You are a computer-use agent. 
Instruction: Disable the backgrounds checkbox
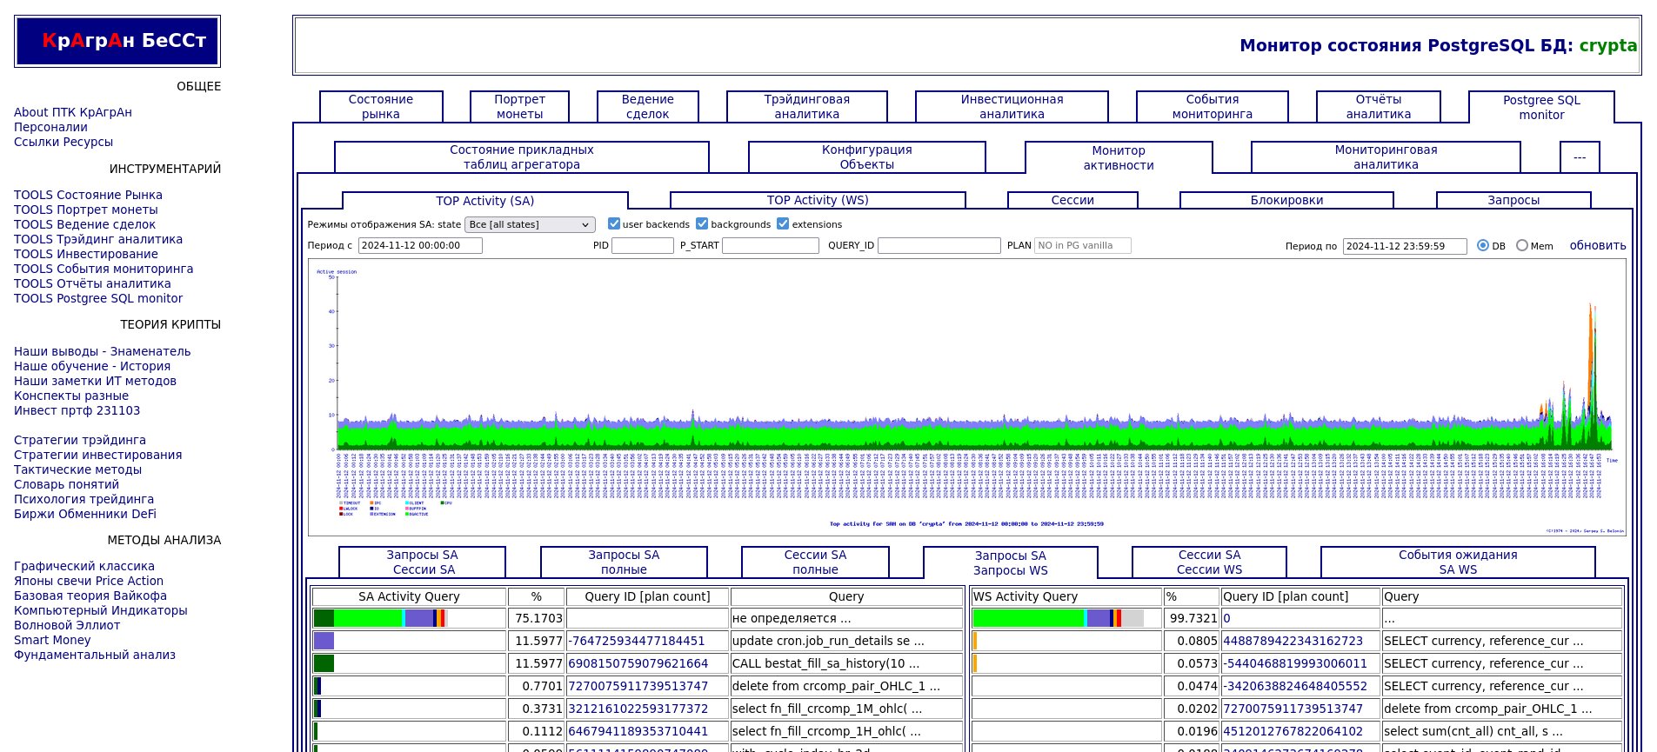(702, 223)
